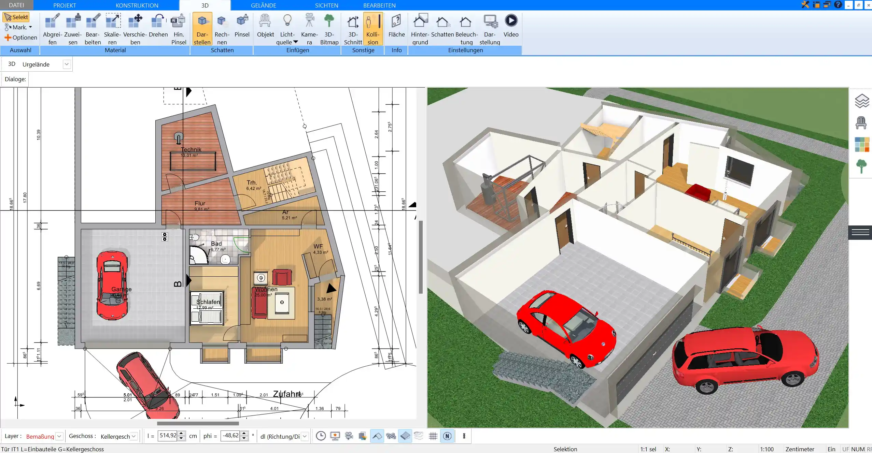The width and height of the screenshot is (872, 453).
Task: Insert a 3D-Bitmap tree object
Action: 329,29
